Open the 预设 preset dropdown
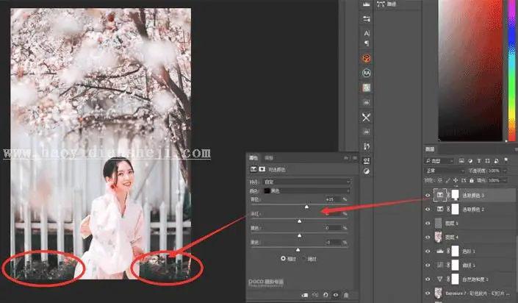 [306, 182]
